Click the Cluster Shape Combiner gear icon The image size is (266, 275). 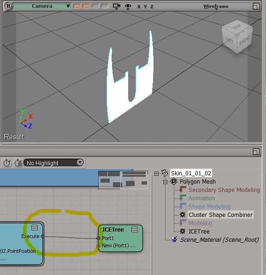pos(183,215)
